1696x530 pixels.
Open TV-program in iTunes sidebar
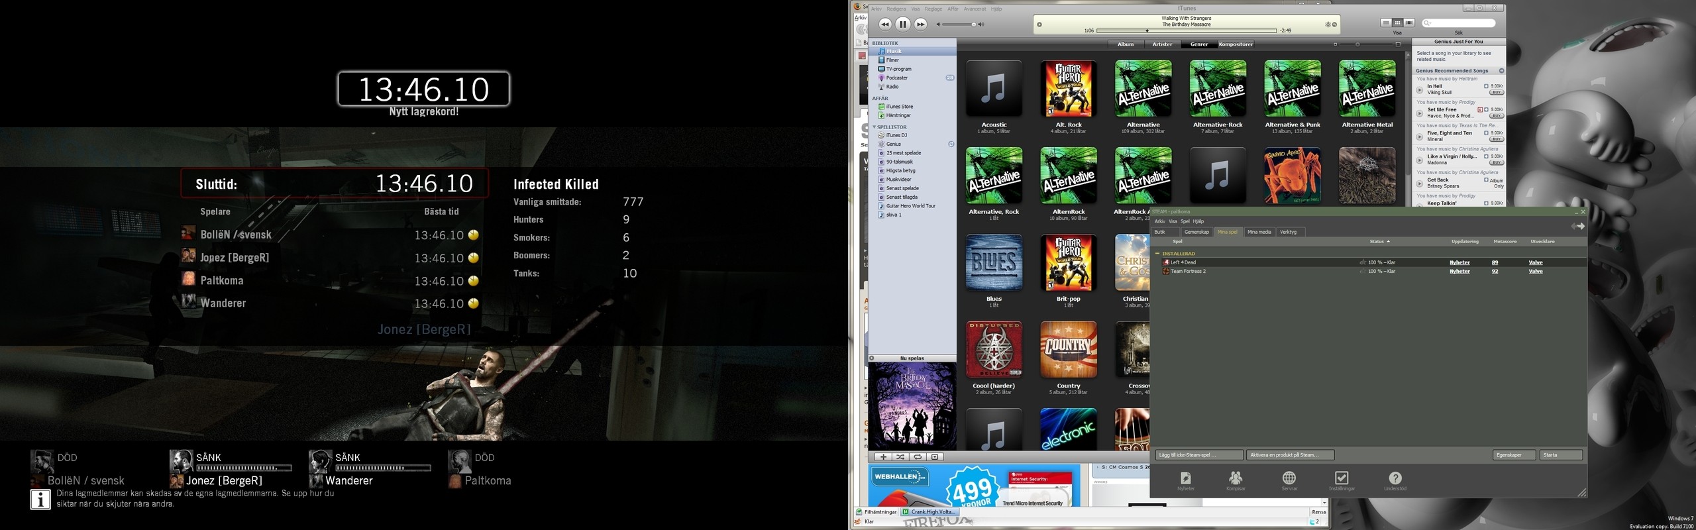(x=912, y=69)
